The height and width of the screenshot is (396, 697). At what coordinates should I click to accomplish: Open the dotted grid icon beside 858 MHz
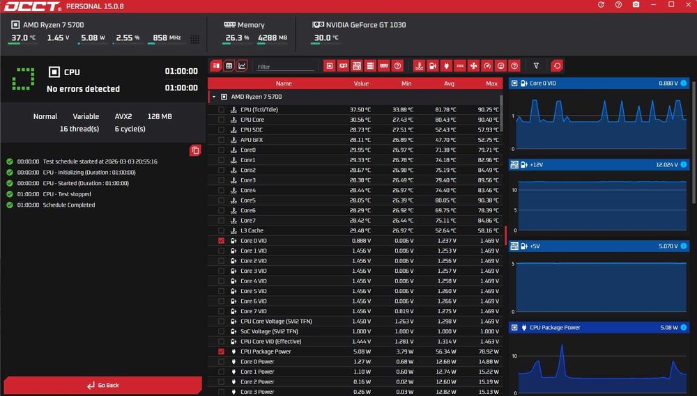pos(194,39)
